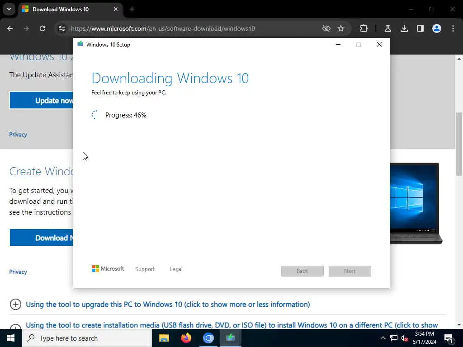Launch Firefox from the taskbar
463x347 pixels.
click(x=186, y=338)
